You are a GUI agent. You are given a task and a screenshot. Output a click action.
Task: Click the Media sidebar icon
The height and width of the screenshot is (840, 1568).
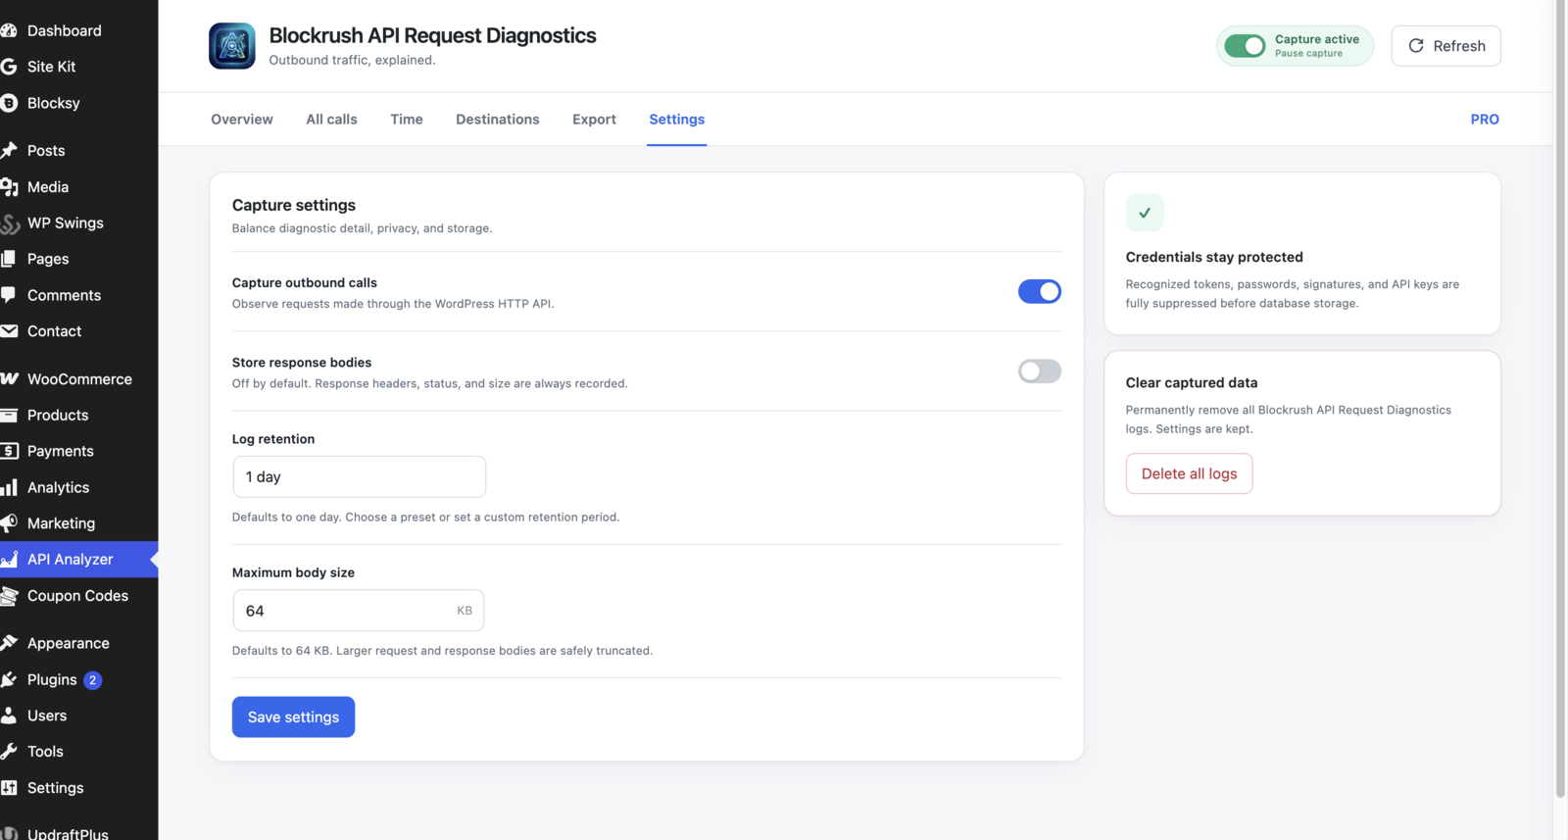click(x=9, y=186)
